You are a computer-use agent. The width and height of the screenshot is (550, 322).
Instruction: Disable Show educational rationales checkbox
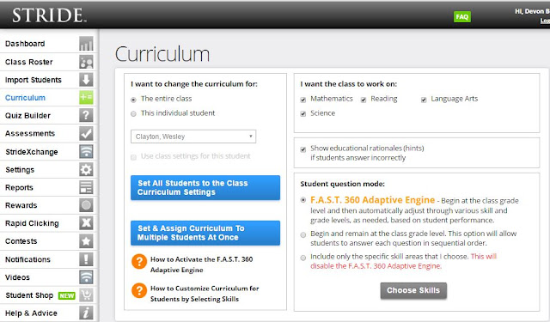click(303, 149)
